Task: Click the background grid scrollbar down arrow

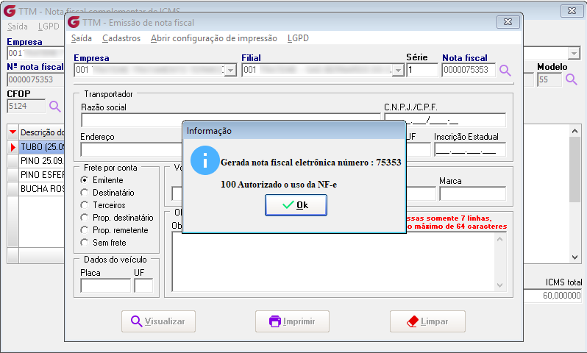Action: [x=575, y=257]
